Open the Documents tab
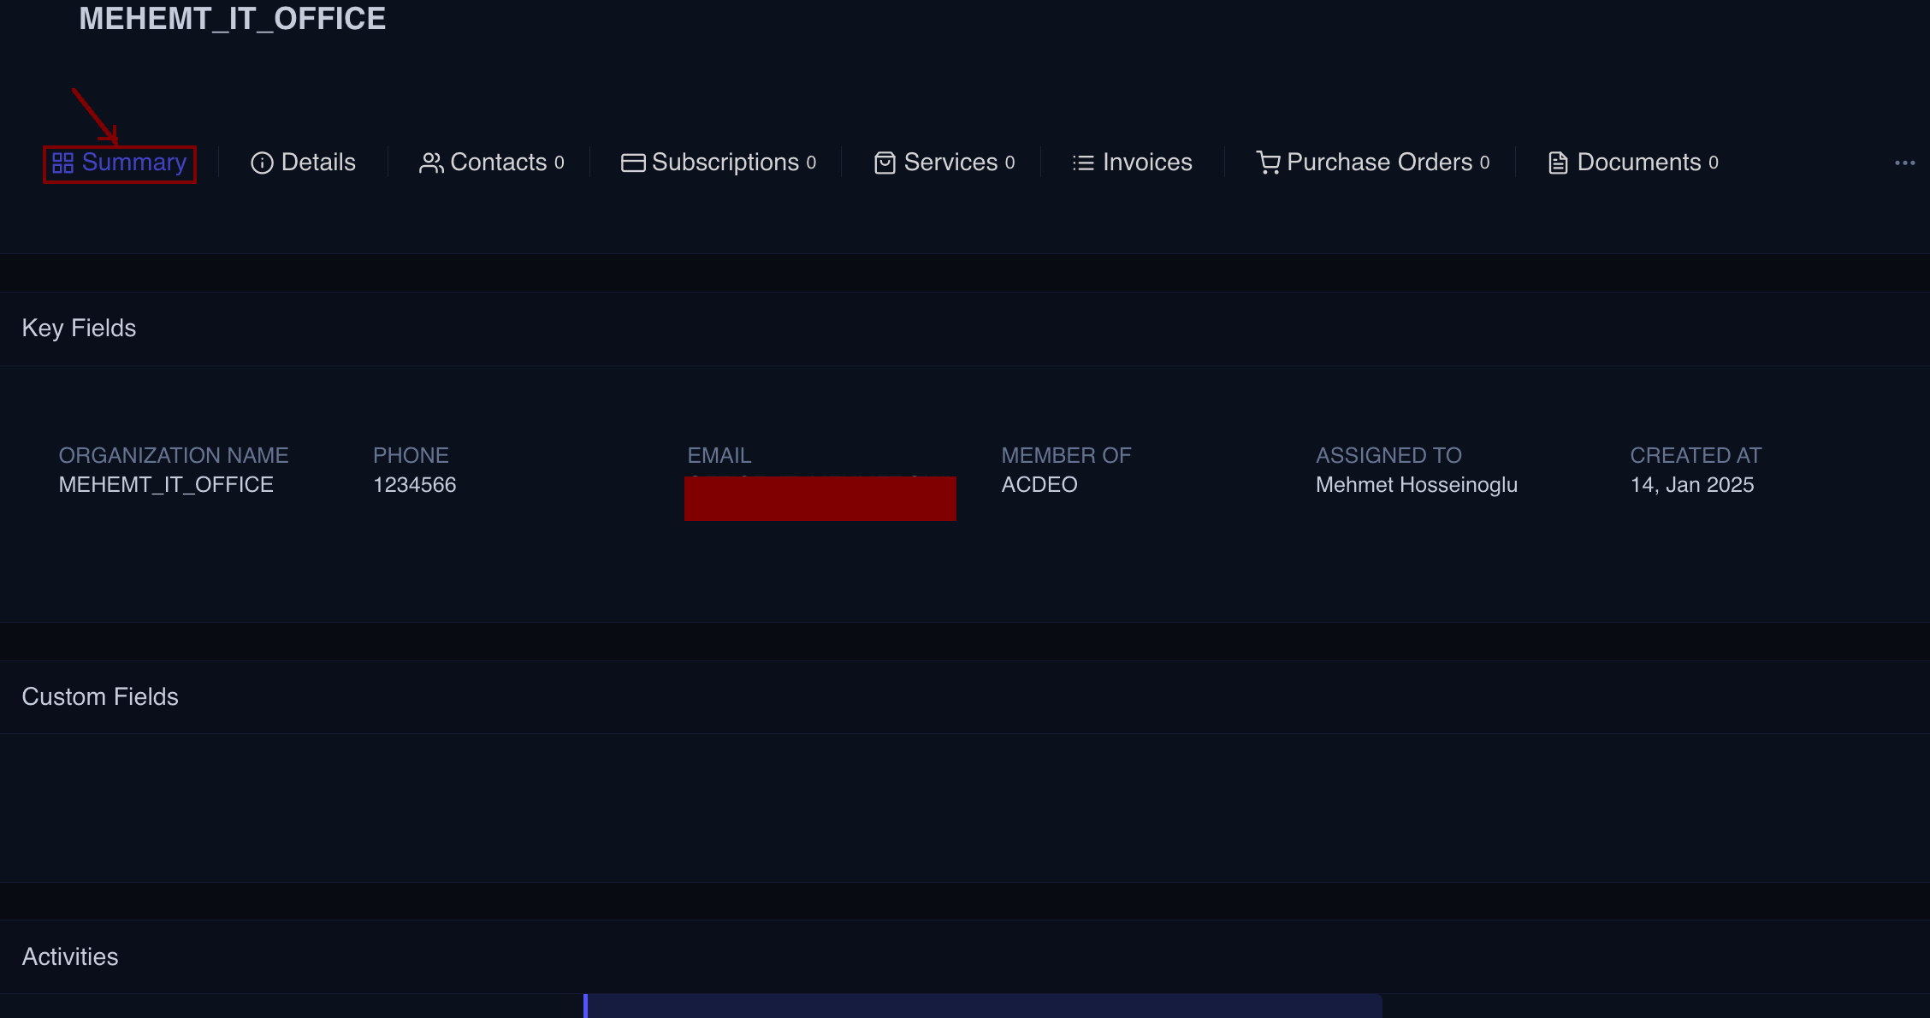 [x=1638, y=163]
